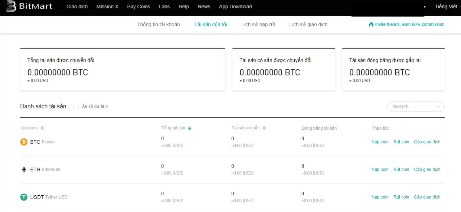Click the Thao tác column header
The width and height of the screenshot is (461, 212).
pos(380,128)
